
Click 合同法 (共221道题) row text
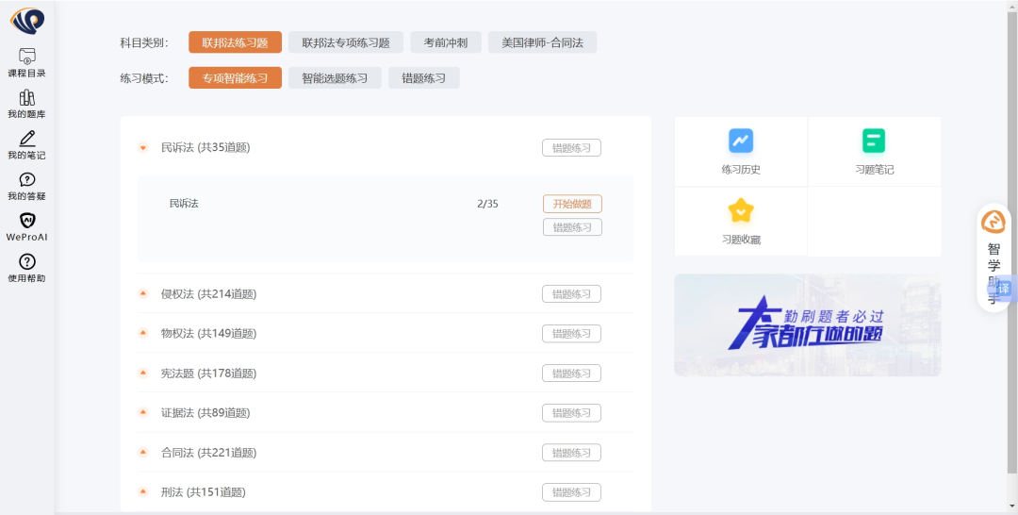click(209, 453)
